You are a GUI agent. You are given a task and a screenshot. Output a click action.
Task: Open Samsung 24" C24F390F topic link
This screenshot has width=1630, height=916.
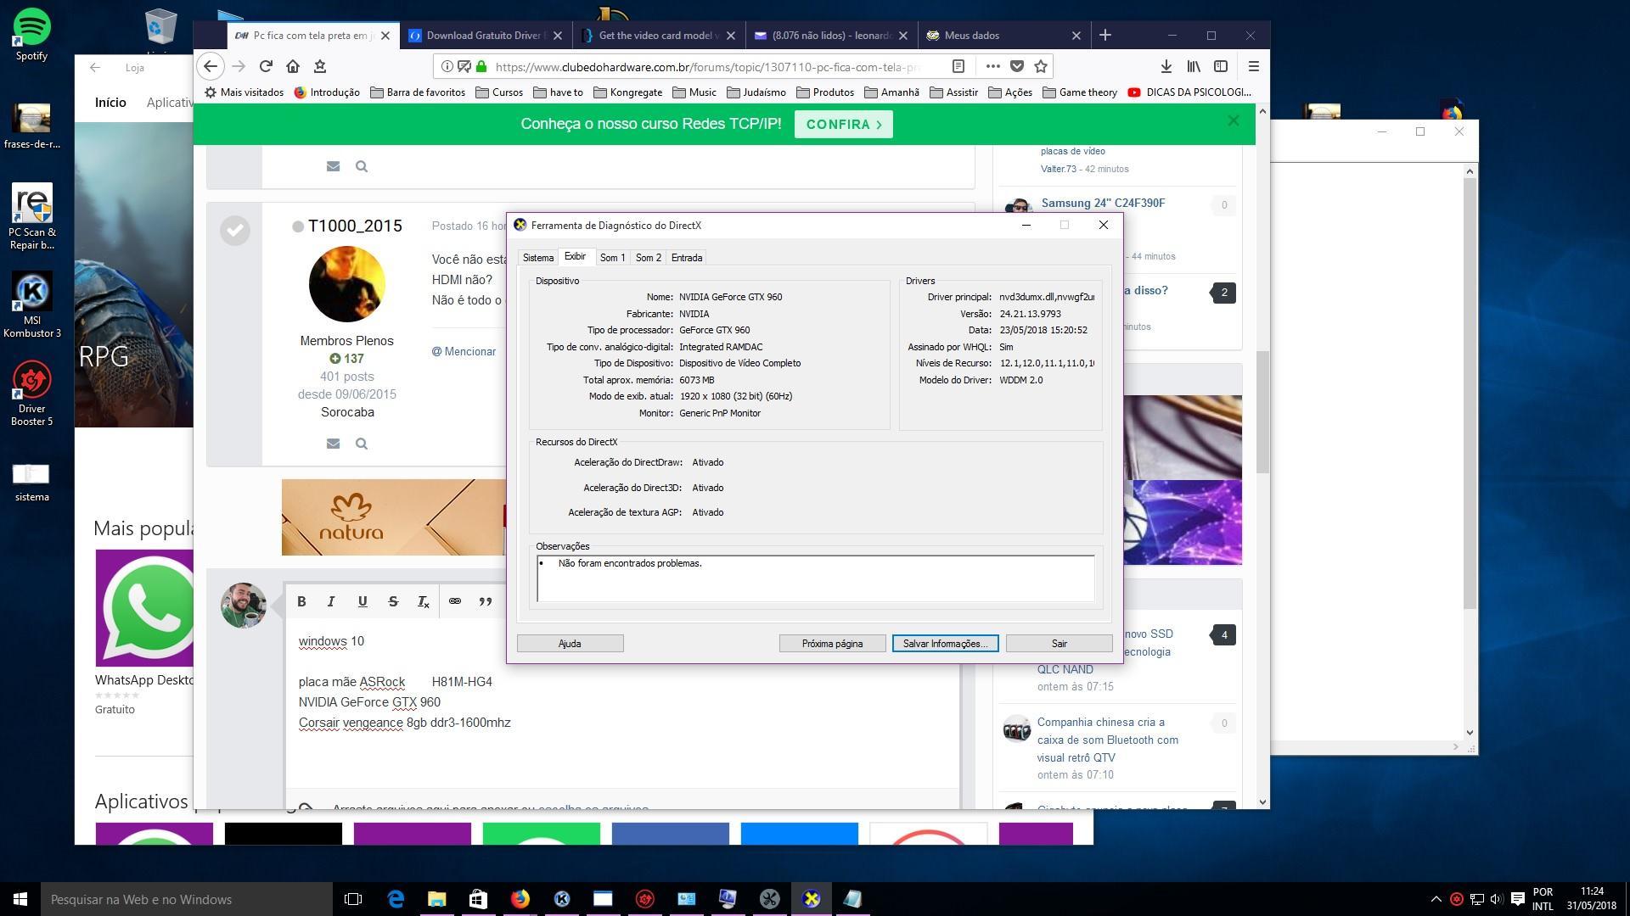(1103, 203)
